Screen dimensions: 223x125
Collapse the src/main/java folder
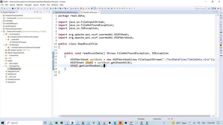pos(4,34)
